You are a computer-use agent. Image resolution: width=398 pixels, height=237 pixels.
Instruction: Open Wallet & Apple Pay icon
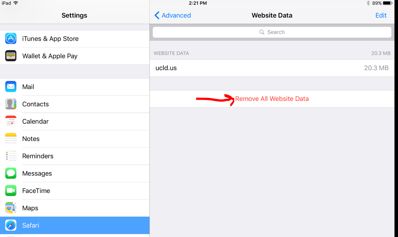point(11,56)
